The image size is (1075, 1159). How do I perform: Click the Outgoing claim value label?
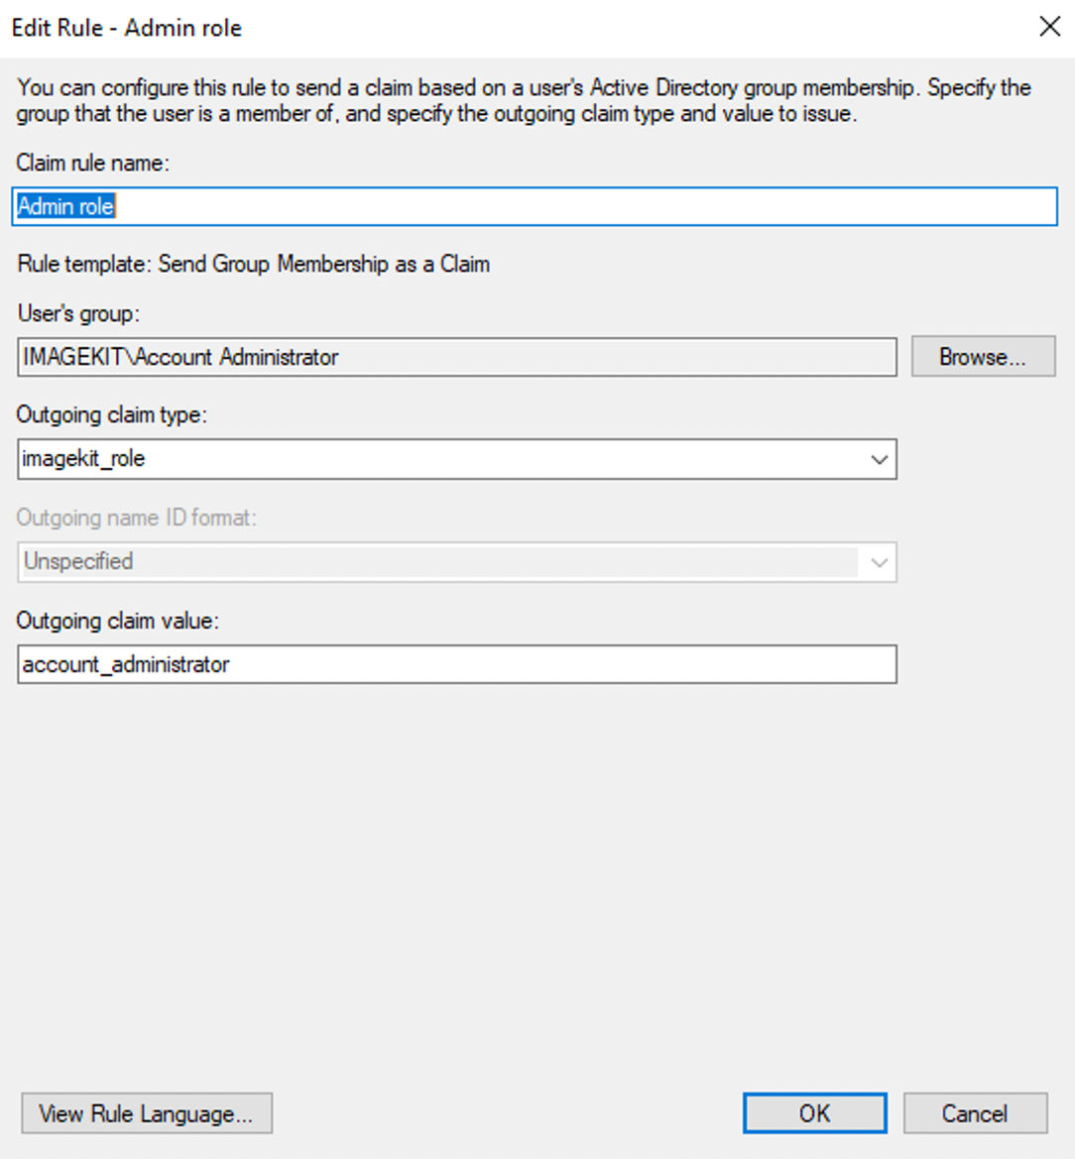[x=118, y=621]
